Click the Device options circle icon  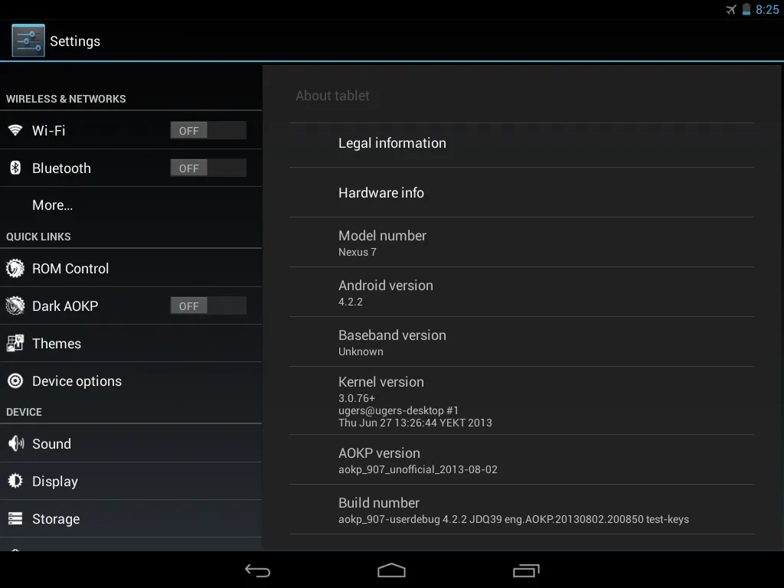[15, 381]
